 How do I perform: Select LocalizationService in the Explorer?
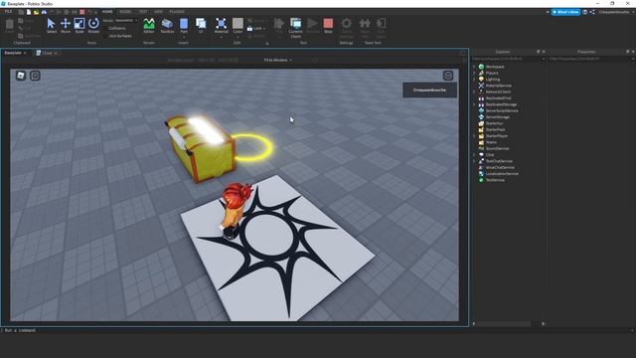(x=502, y=174)
